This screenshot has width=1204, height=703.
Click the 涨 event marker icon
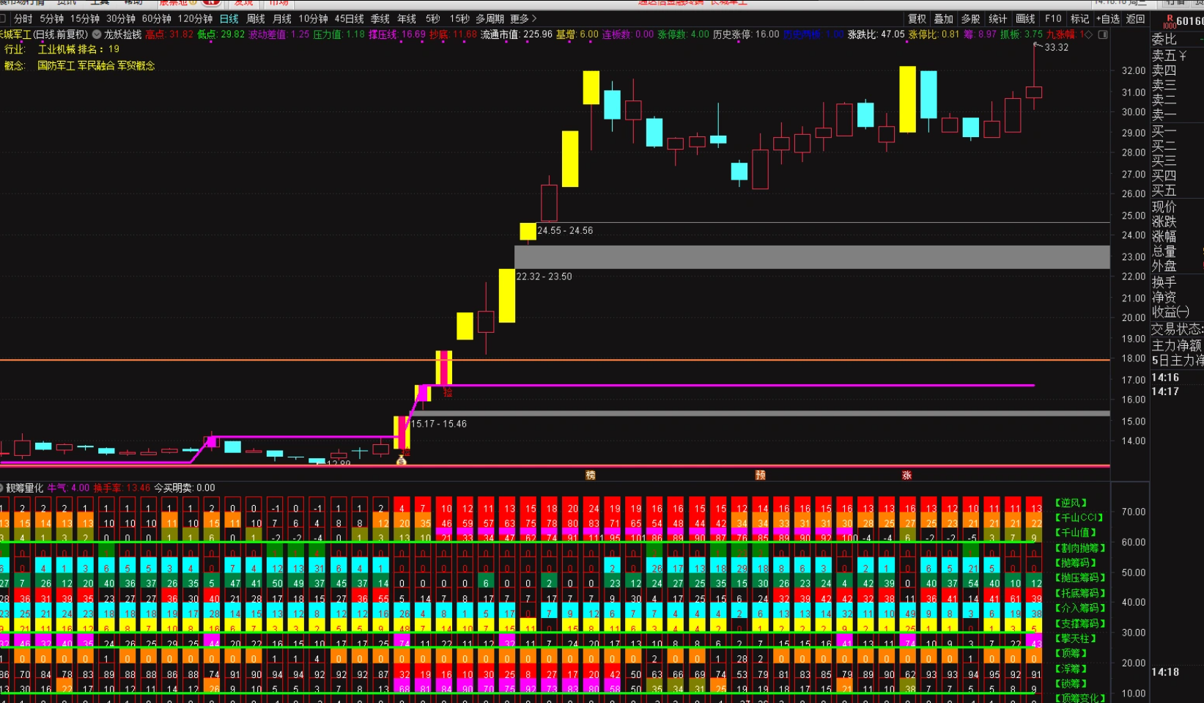906,475
